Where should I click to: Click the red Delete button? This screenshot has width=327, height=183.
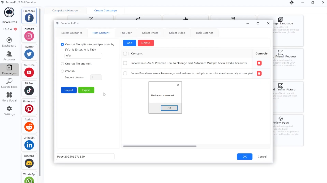pos(145,43)
